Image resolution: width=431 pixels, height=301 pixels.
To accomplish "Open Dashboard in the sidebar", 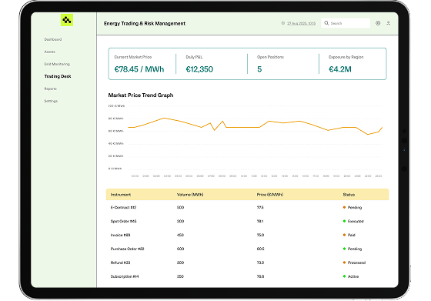I will coord(53,39).
